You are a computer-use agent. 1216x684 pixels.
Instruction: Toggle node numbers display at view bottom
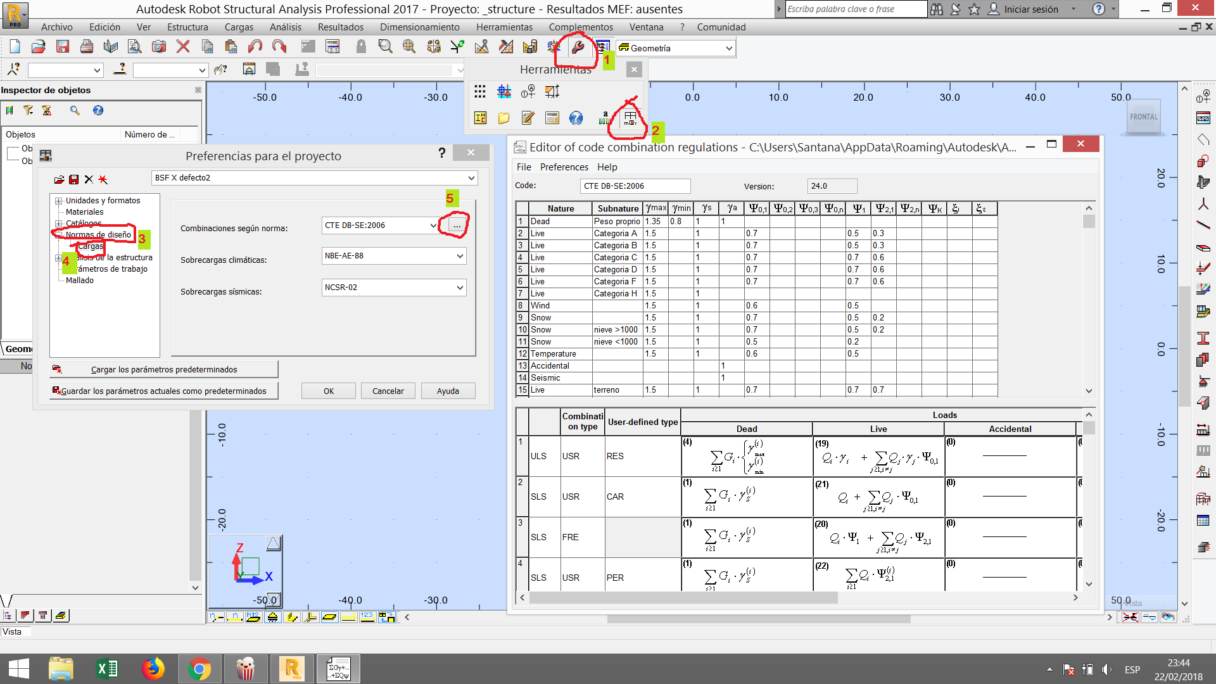(x=216, y=616)
